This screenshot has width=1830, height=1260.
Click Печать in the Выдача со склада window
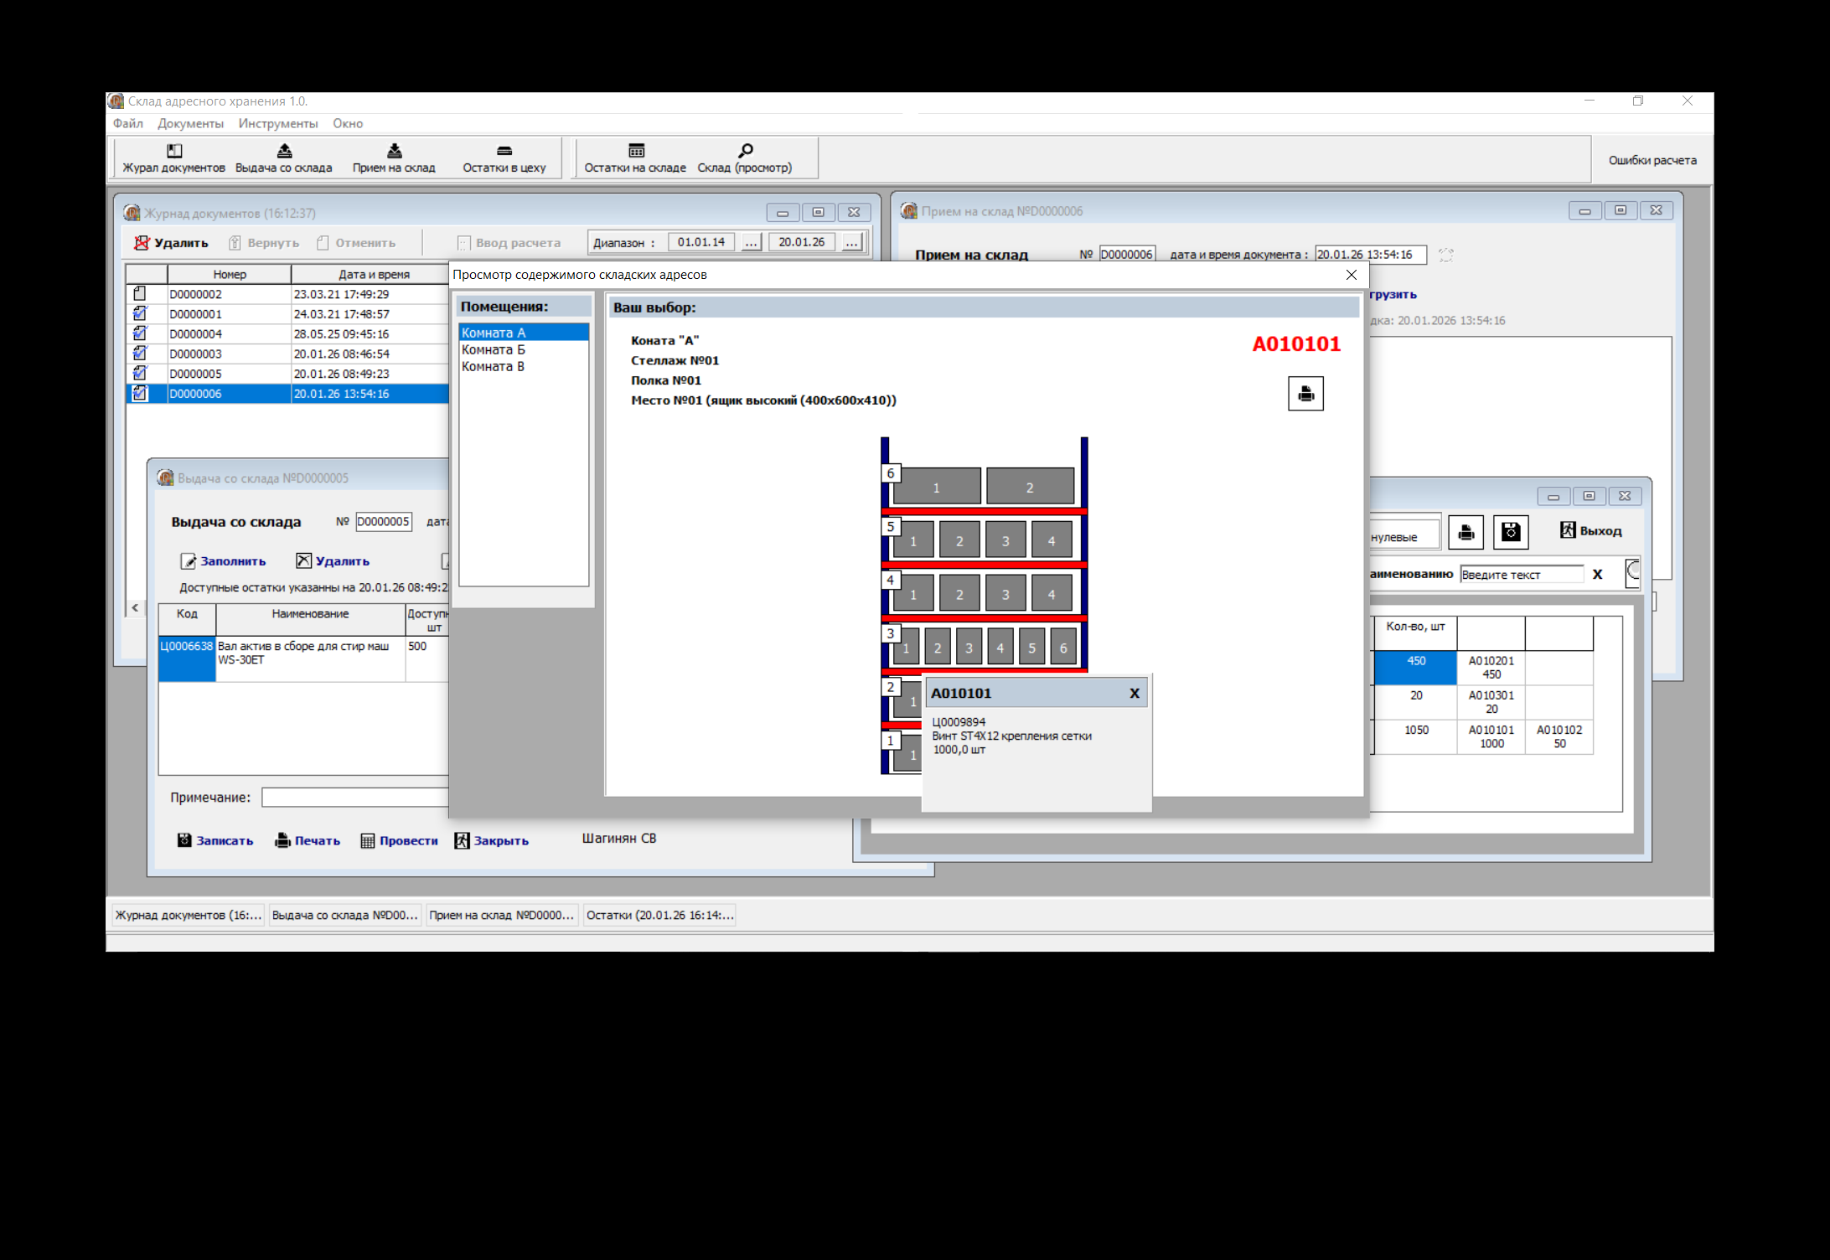[308, 840]
